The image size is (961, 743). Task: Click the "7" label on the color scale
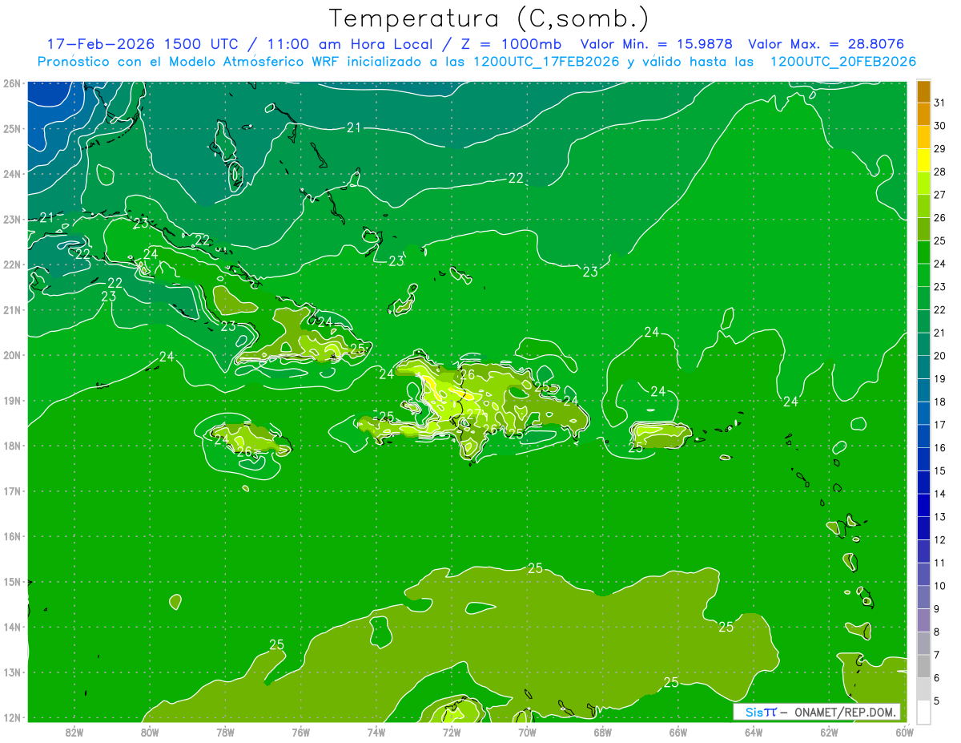click(937, 655)
